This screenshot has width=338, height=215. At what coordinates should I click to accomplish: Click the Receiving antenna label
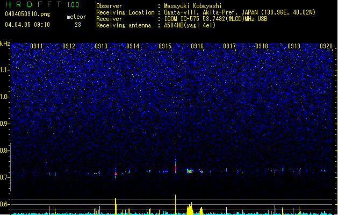124,25
